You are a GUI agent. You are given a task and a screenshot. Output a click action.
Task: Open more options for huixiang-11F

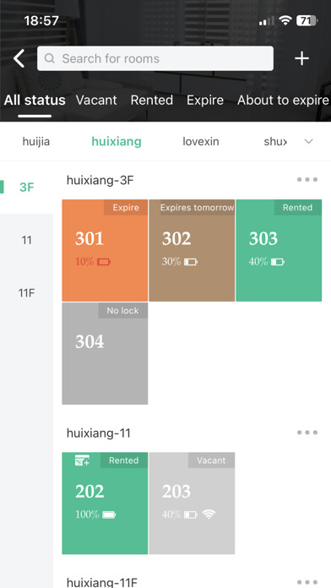pyautogui.click(x=307, y=582)
